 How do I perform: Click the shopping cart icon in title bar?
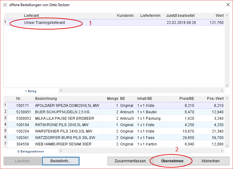click(x=5, y=5)
